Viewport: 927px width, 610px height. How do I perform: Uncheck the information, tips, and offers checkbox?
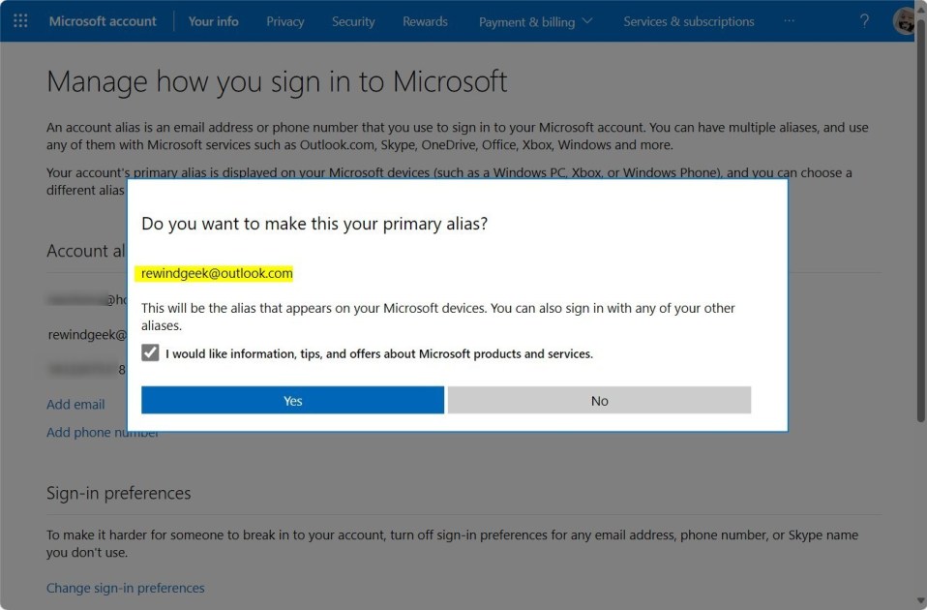coord(150,353)
